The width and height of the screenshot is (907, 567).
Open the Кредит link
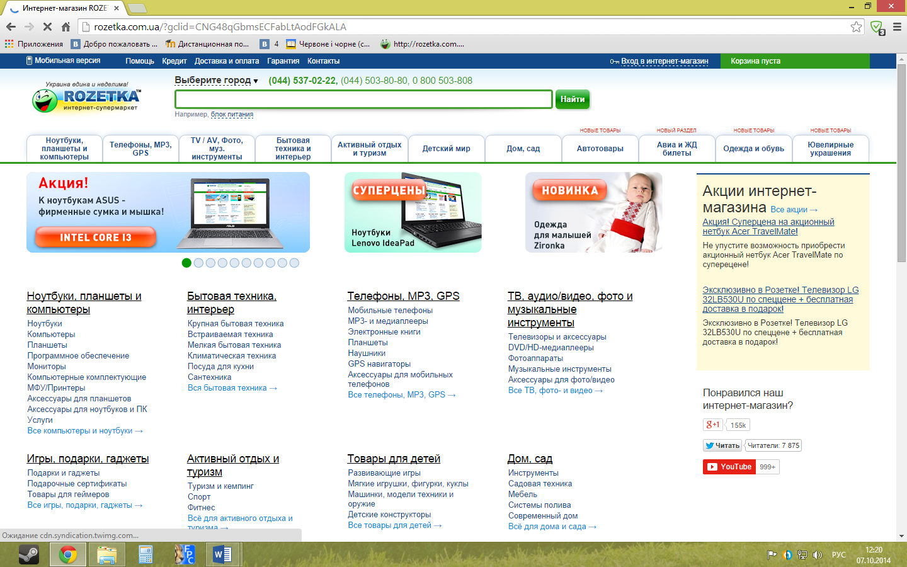174,61
